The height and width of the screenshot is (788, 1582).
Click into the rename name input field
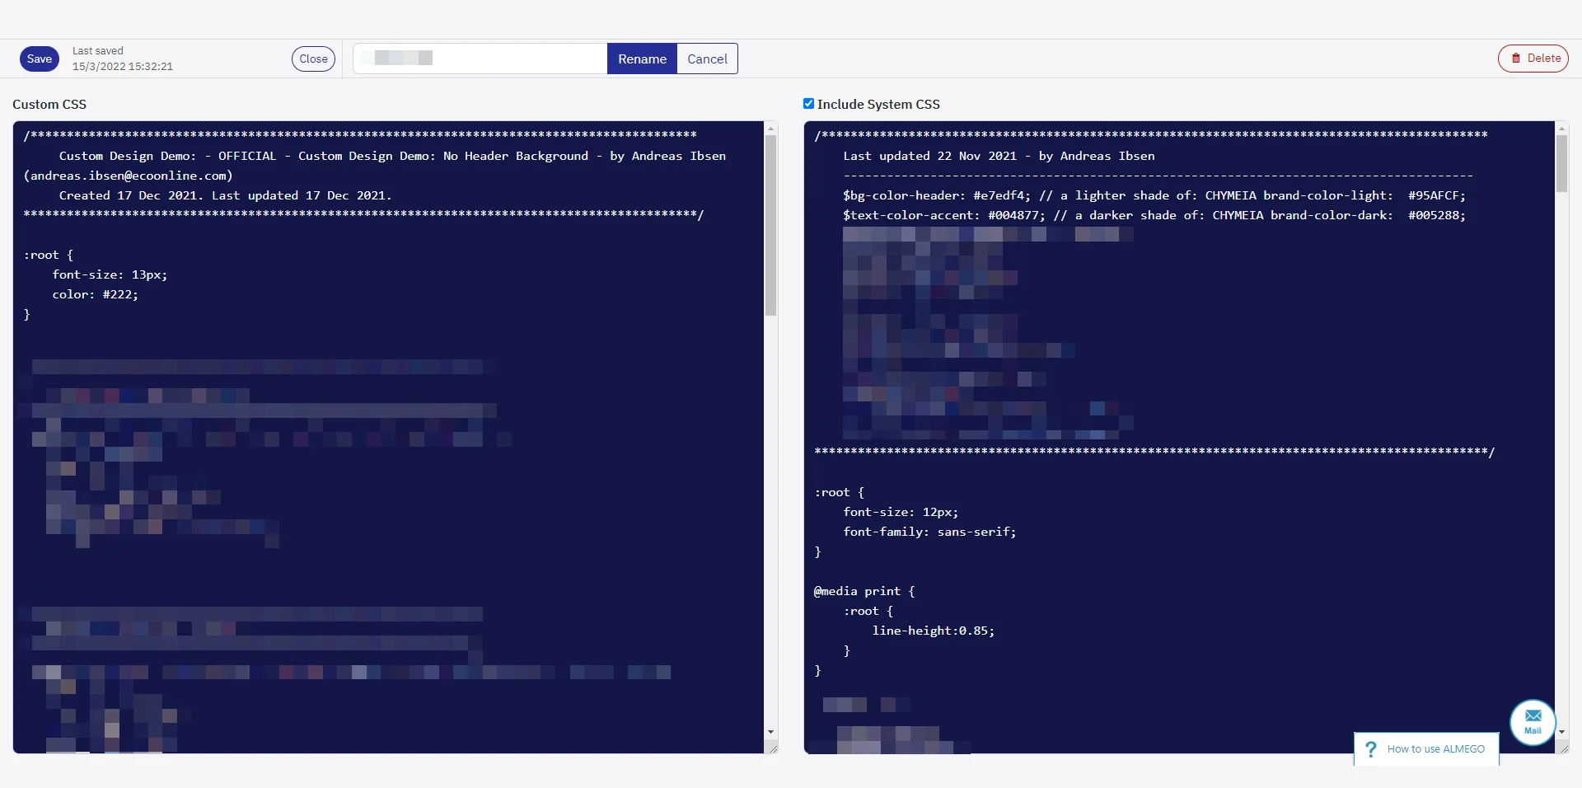point(480,59)
